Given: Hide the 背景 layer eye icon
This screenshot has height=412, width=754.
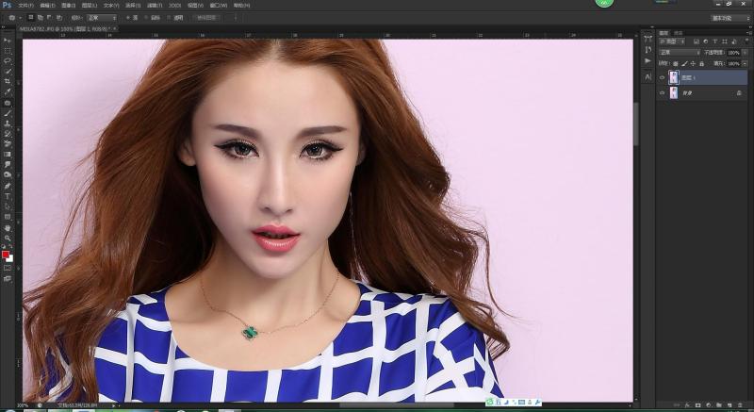Looking at the screenshot, I should click(x=663, y=92).
